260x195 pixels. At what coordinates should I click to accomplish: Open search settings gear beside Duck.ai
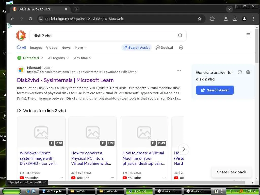click(181, 47)
